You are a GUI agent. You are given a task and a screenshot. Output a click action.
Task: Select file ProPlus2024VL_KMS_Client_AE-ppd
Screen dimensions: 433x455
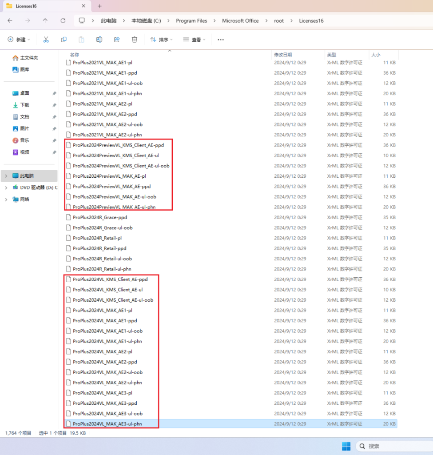[110, 279]
